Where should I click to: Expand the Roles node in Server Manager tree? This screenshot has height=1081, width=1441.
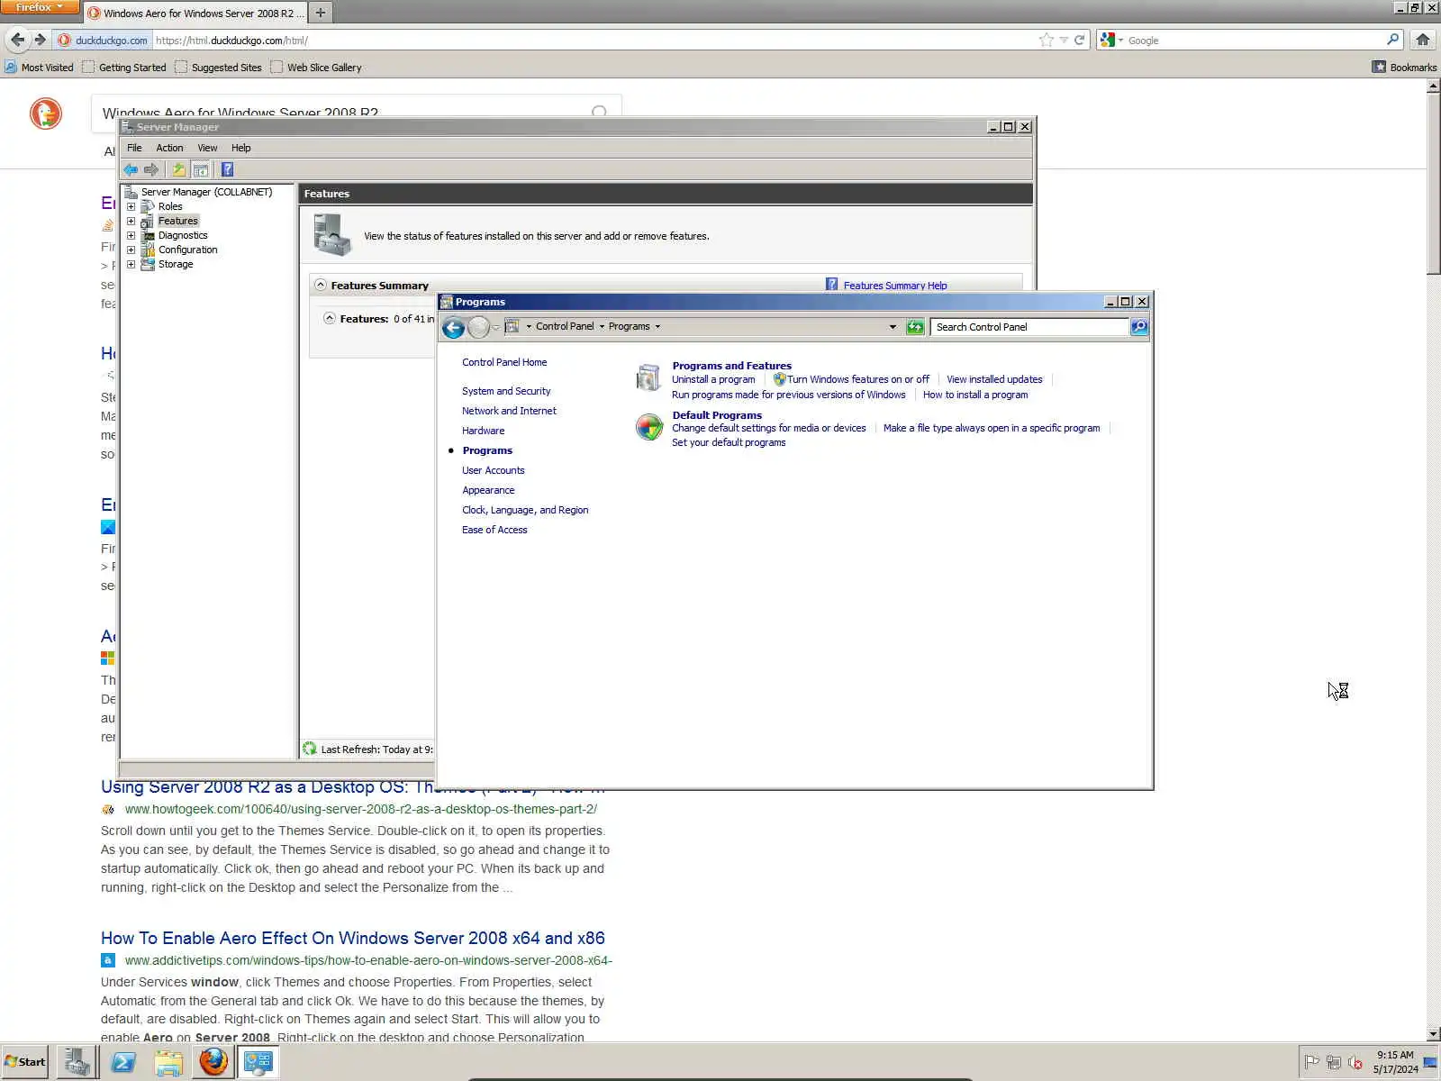131,206
